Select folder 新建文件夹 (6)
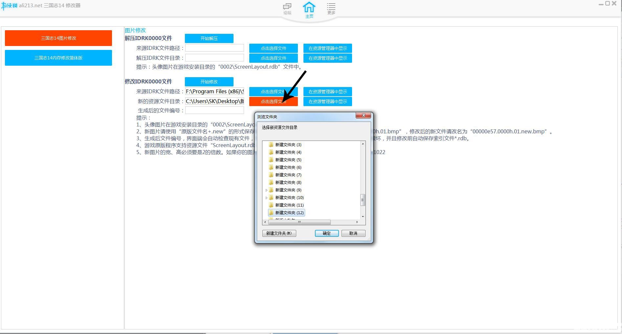 coord(288,167)
